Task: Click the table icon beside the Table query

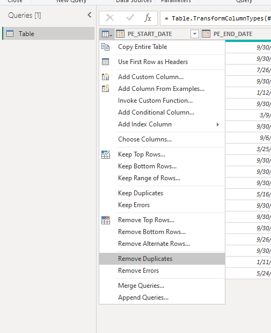Action: click(10, 33)
